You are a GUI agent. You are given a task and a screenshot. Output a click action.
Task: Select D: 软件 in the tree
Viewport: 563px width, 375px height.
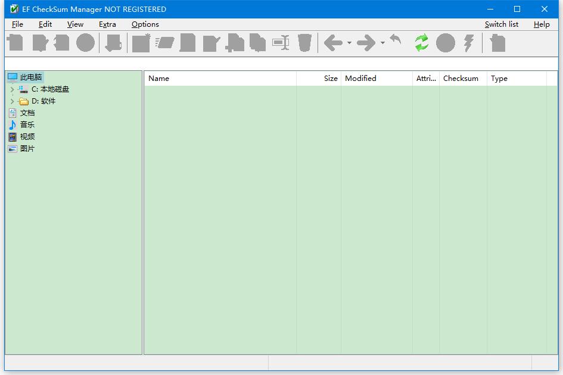[x=43, y=101]
